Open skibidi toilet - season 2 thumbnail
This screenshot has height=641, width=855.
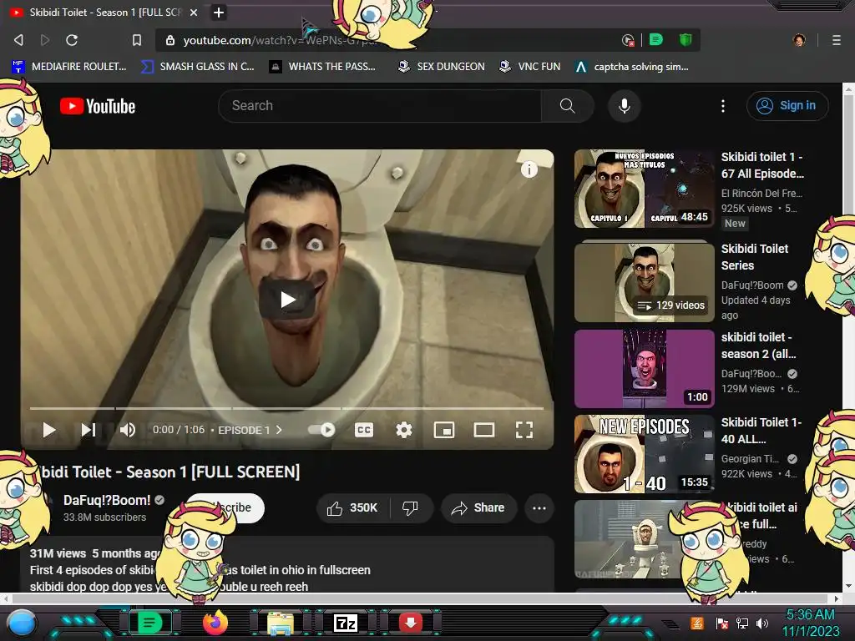645,368
